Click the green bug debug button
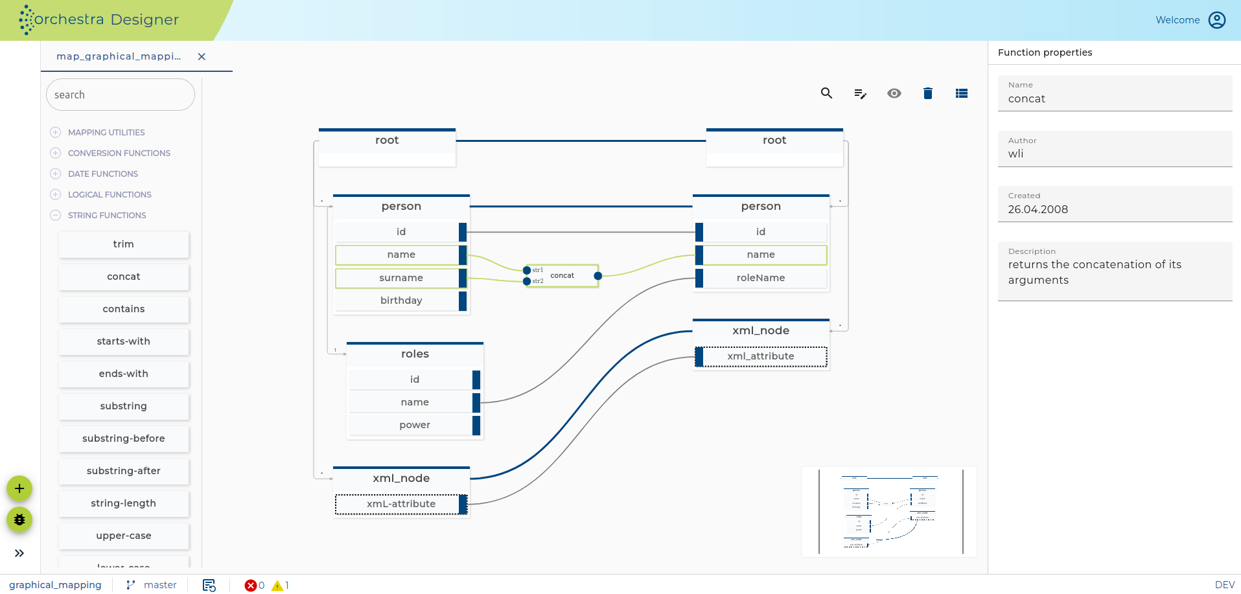 pos(19,520)
